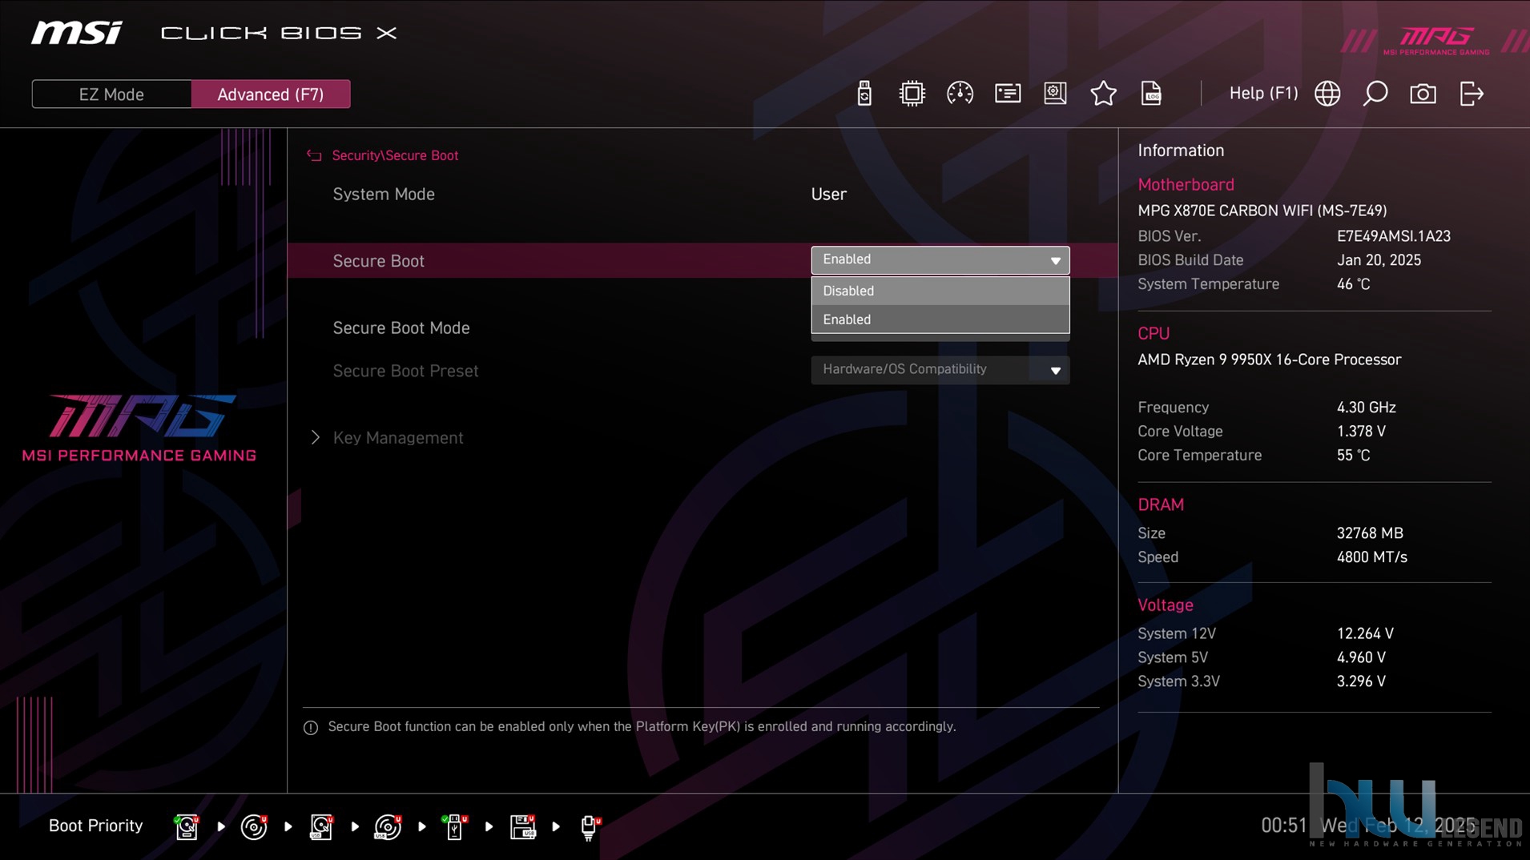Click the 4.30 GHz frequency value

pyautogui.click(x=1366, y=408)
